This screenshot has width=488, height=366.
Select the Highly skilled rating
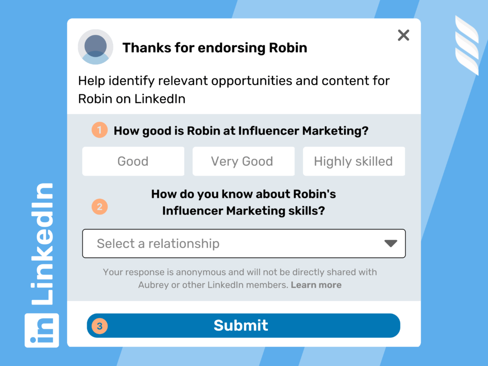pos(354,161)
